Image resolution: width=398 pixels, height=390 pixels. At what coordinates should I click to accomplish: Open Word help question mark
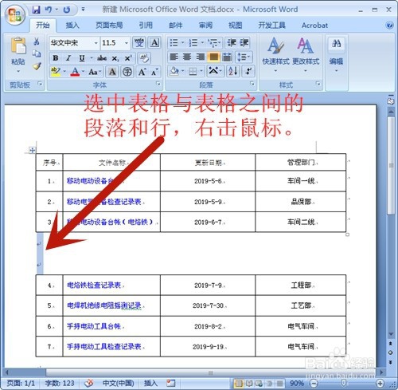click(x=389, y=26)
